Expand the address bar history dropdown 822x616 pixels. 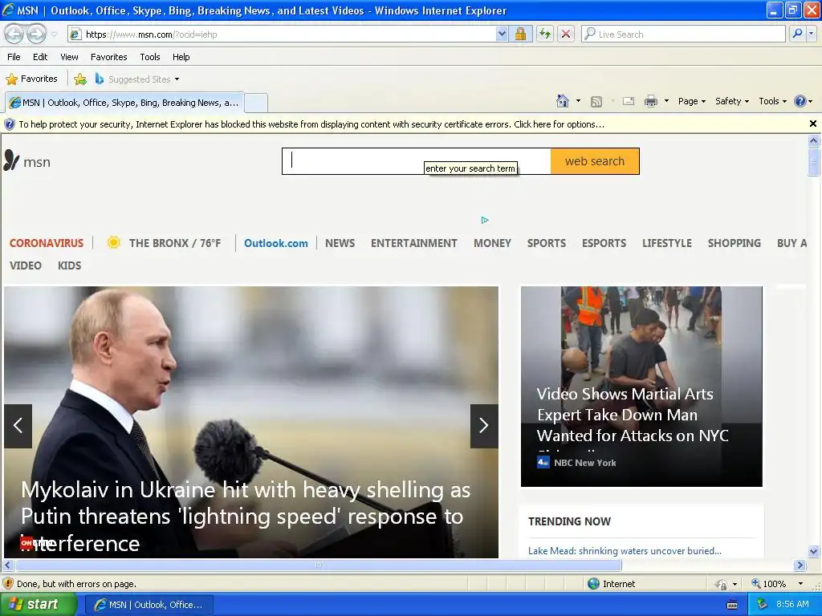(502, 34)
